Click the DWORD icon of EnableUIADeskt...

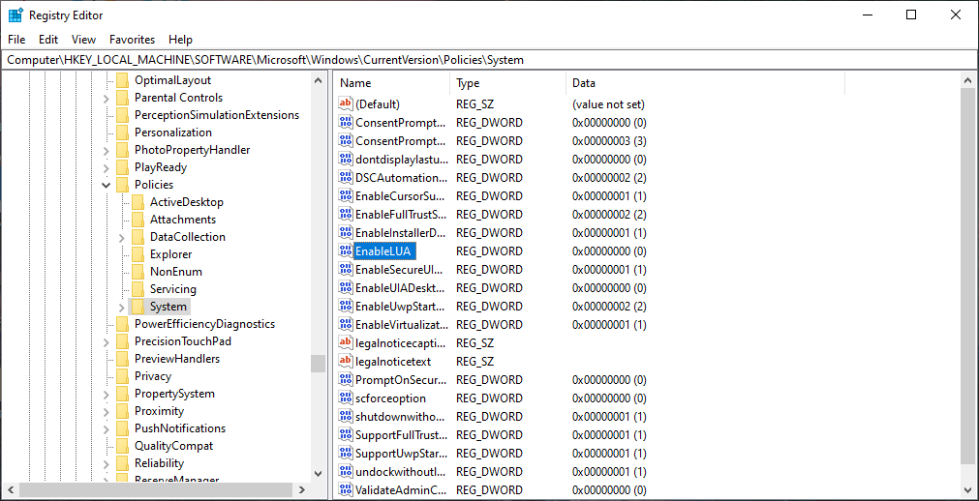(346, 287)
